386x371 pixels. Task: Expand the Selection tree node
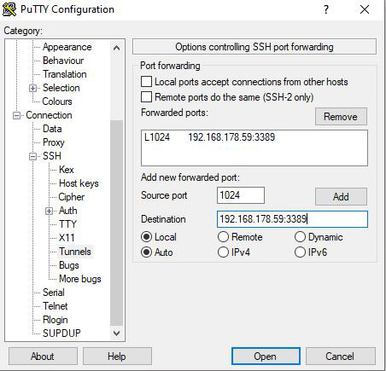[x=32, y=88]
